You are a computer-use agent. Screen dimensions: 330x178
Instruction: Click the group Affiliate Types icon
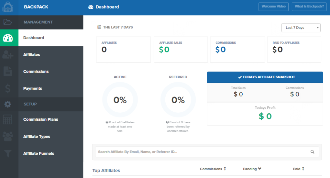coord(8,136)
